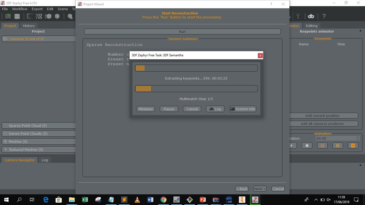This screenshot has width=365, height=205.
Task: Open the Log from task dialog
Action: (215, 109)
